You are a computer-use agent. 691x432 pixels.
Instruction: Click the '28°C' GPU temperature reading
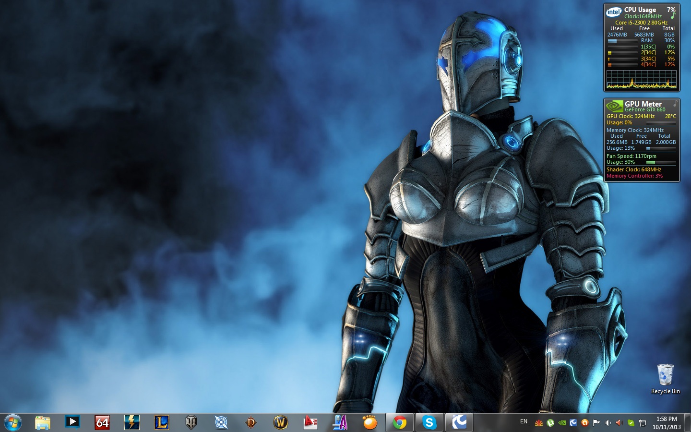click(670, 116)
